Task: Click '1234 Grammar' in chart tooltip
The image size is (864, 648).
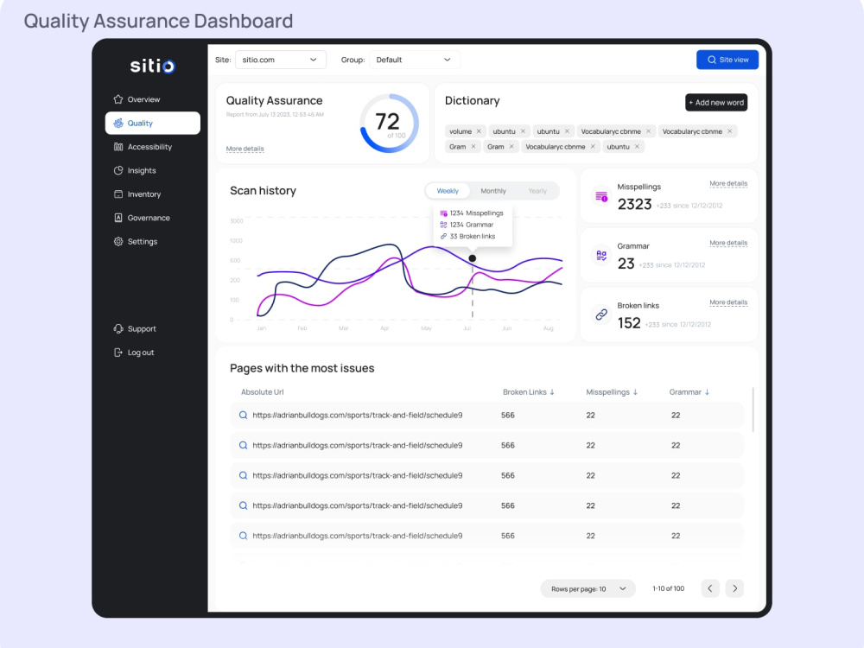Action: 471,225
